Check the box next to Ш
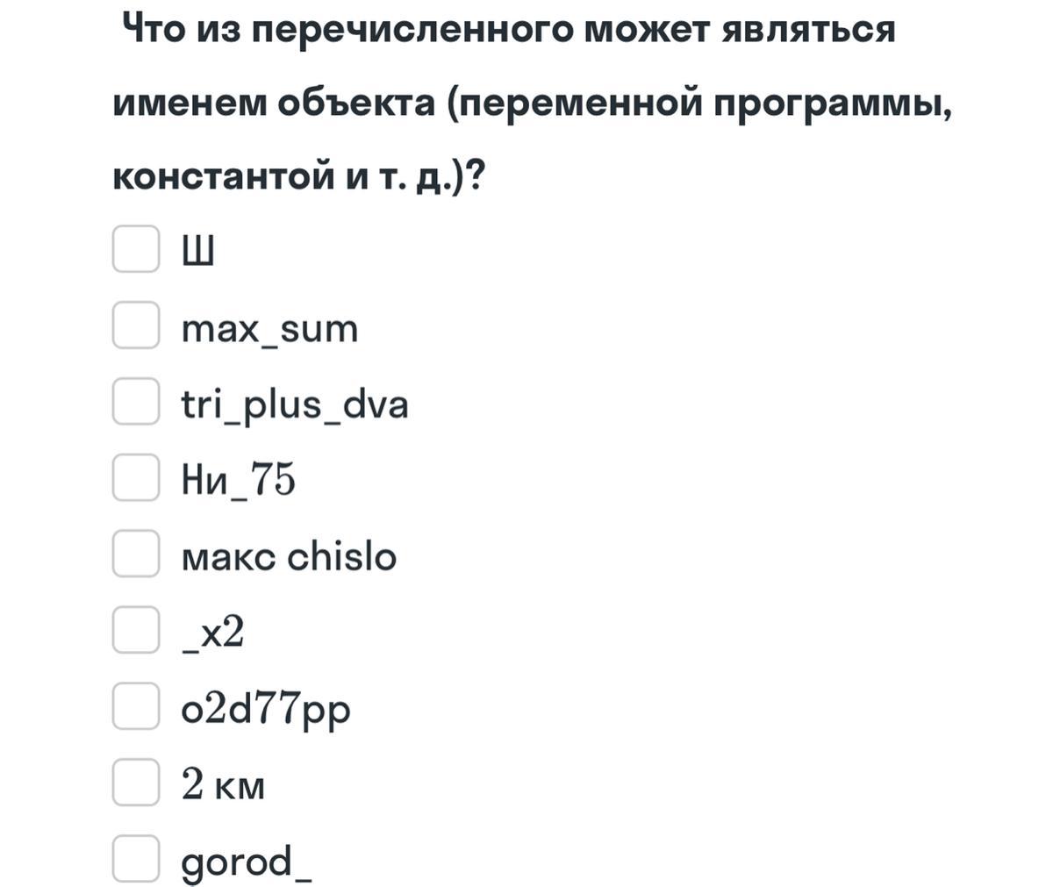Image resolution: width=1053 pixels, height=887 pixels. click(x=136, y=249)
